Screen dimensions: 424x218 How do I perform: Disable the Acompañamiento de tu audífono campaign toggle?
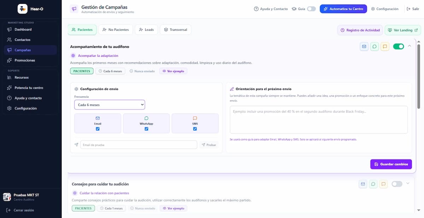coord(398,46)
